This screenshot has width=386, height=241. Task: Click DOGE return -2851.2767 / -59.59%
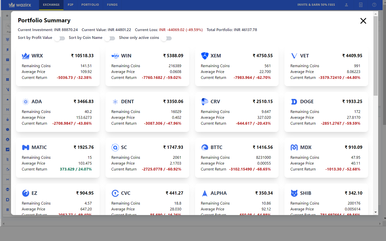coord(340,124)
